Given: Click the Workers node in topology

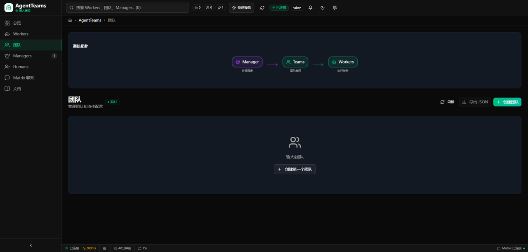Looking at the screenshot, I should pos(343,62).
